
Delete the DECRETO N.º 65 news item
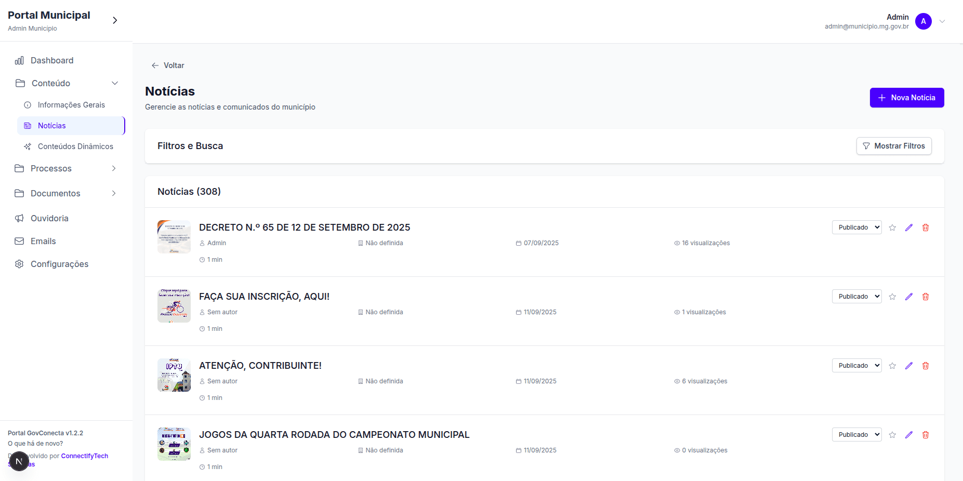point(926,227)
